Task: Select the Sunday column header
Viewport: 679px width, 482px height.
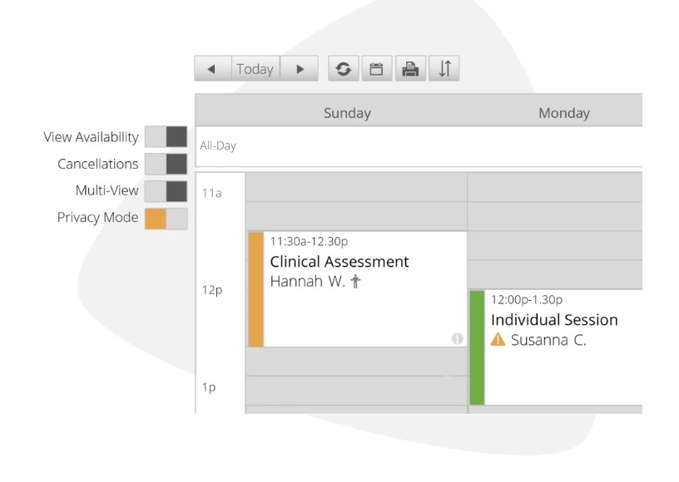Action: [x=346, y=112]
